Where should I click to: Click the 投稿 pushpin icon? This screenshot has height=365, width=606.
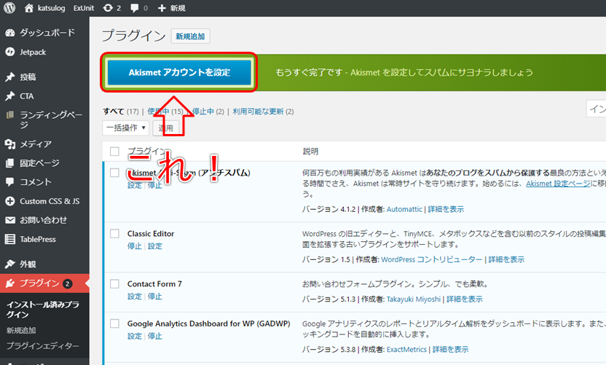(10, 77)
